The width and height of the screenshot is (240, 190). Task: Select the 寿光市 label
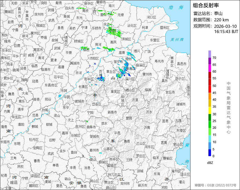pyautogui.click(x=159, y=61)
